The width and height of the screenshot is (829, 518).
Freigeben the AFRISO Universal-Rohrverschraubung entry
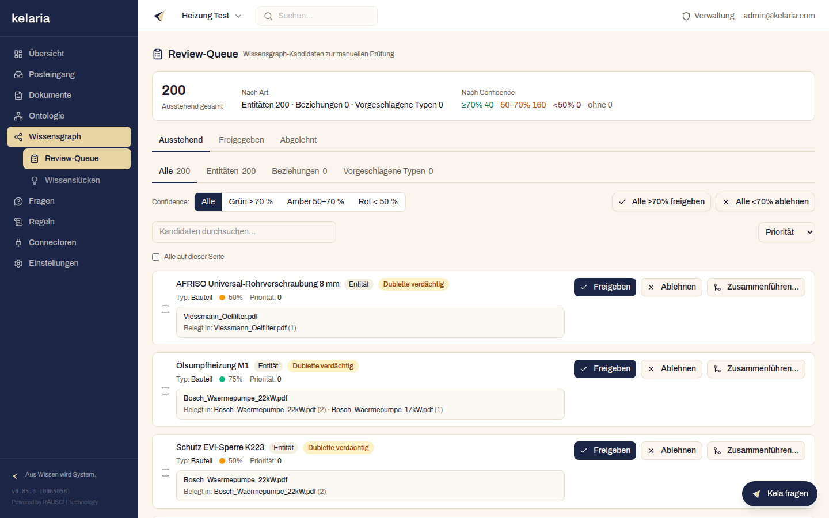point(605,287)
